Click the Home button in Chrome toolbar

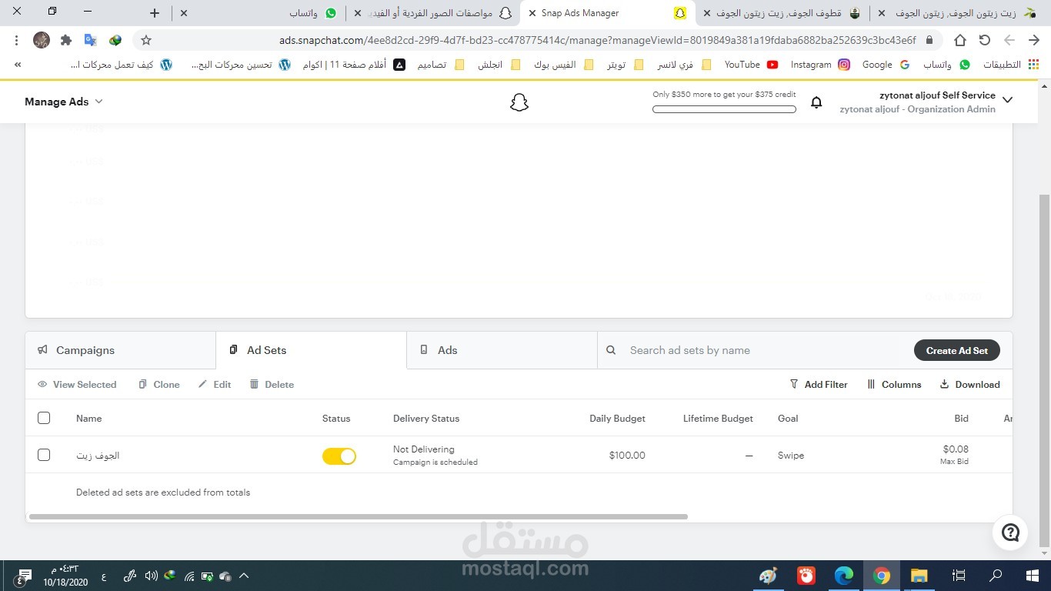click(x=959, y=40)
